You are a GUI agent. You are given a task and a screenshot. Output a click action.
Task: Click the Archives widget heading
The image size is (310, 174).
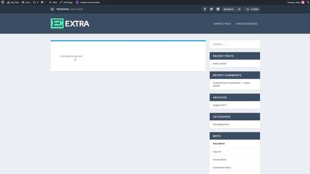coord(234,98)
